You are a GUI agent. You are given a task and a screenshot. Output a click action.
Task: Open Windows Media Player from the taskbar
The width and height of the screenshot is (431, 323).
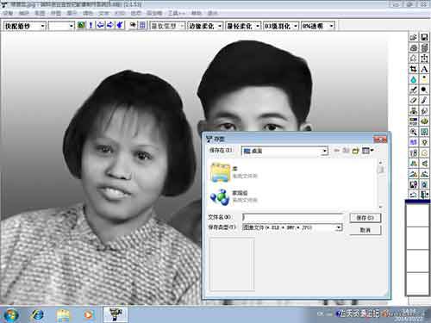(88, 315)
